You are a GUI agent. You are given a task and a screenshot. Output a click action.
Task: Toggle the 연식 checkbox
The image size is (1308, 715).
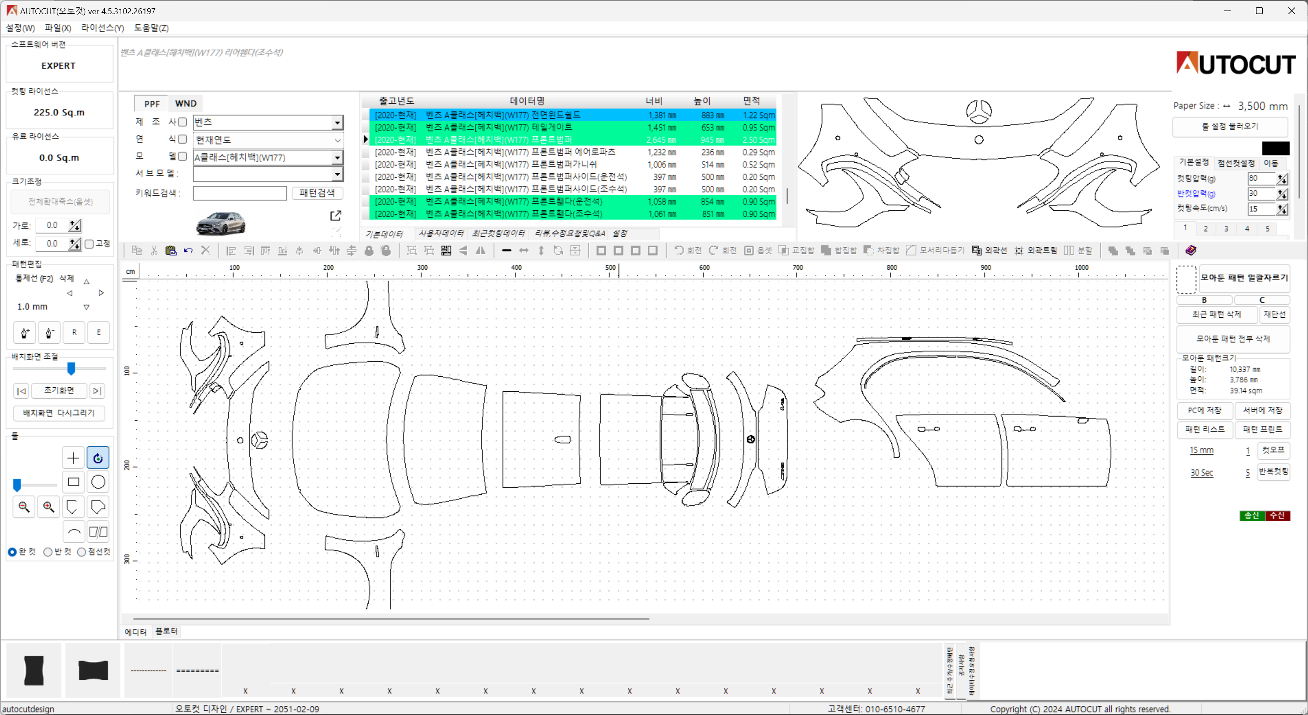183,139
